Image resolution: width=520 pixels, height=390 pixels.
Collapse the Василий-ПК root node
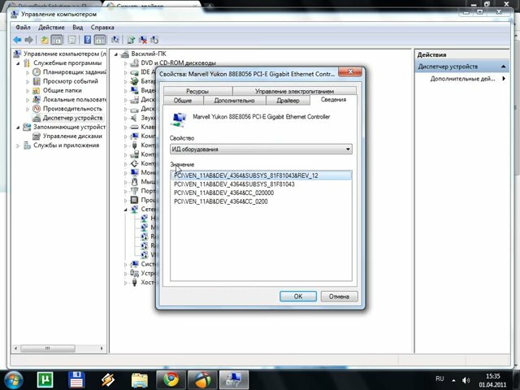(116, 54)
